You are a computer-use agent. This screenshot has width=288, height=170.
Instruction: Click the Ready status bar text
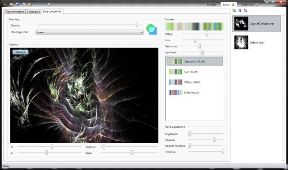click(x=6, y=166)
